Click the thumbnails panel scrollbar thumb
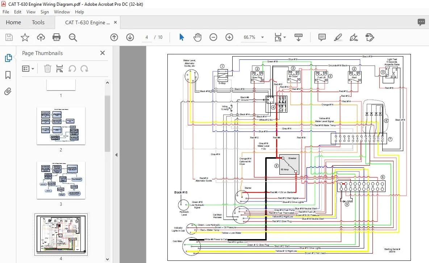 [107, 123]
